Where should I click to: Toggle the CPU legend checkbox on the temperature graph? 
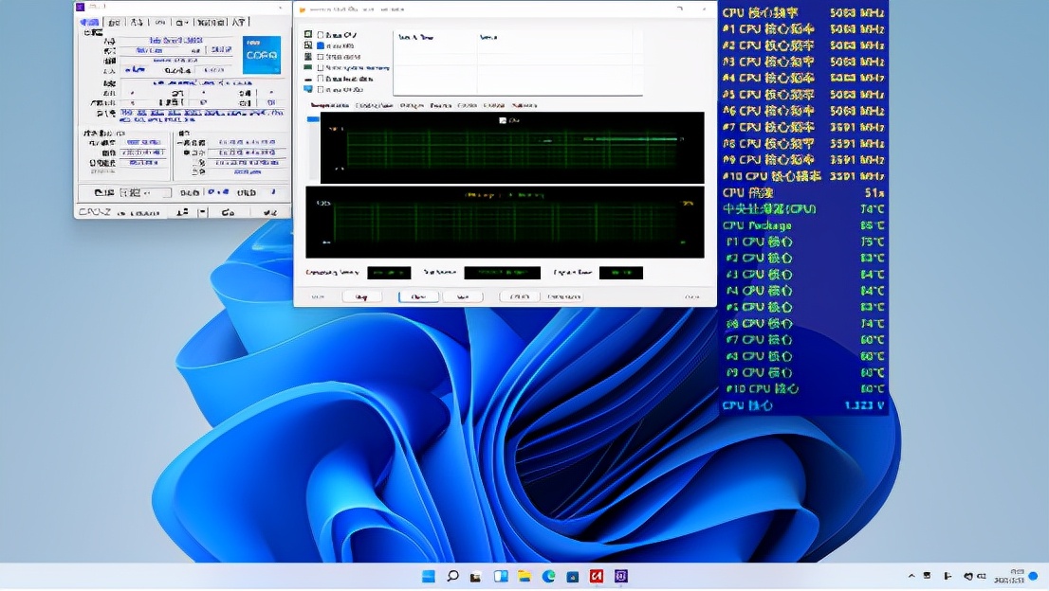(503, 120)
